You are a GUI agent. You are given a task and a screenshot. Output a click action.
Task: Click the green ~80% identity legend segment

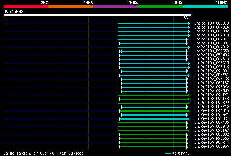pyautogui.click(x=160, y=6)
